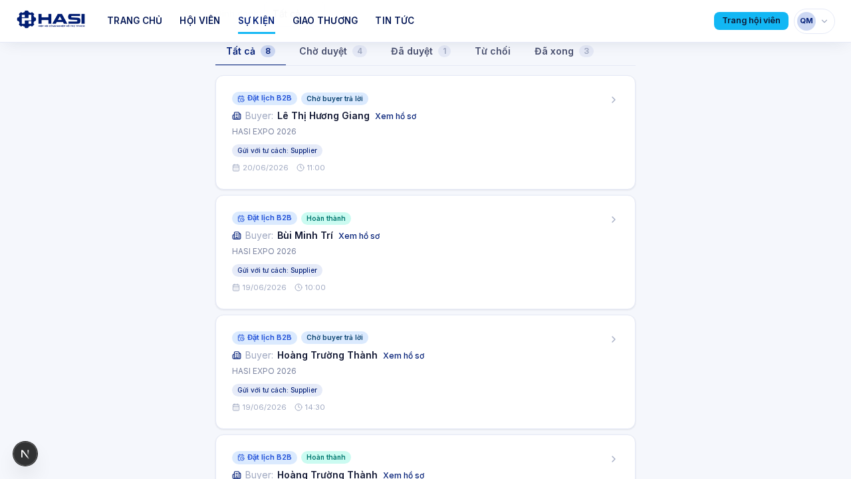Click the Trang hội viên button
This screenshot has width=851, height=479.
[751, 21]
